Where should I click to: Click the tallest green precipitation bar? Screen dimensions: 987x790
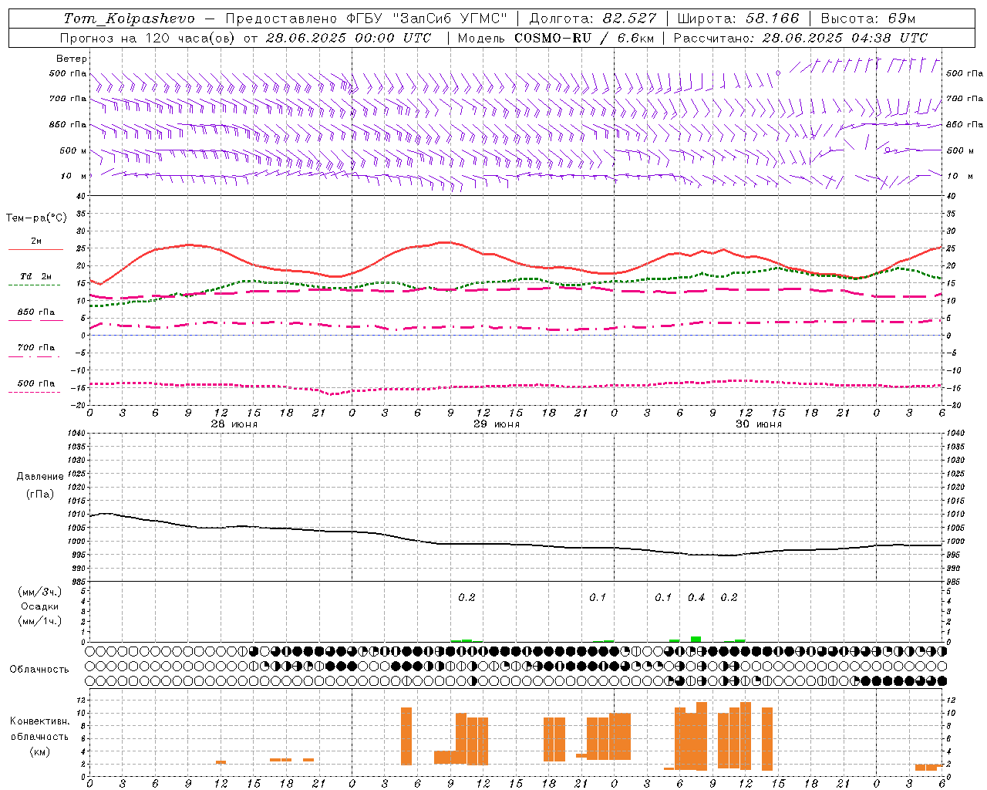(696, 639)
